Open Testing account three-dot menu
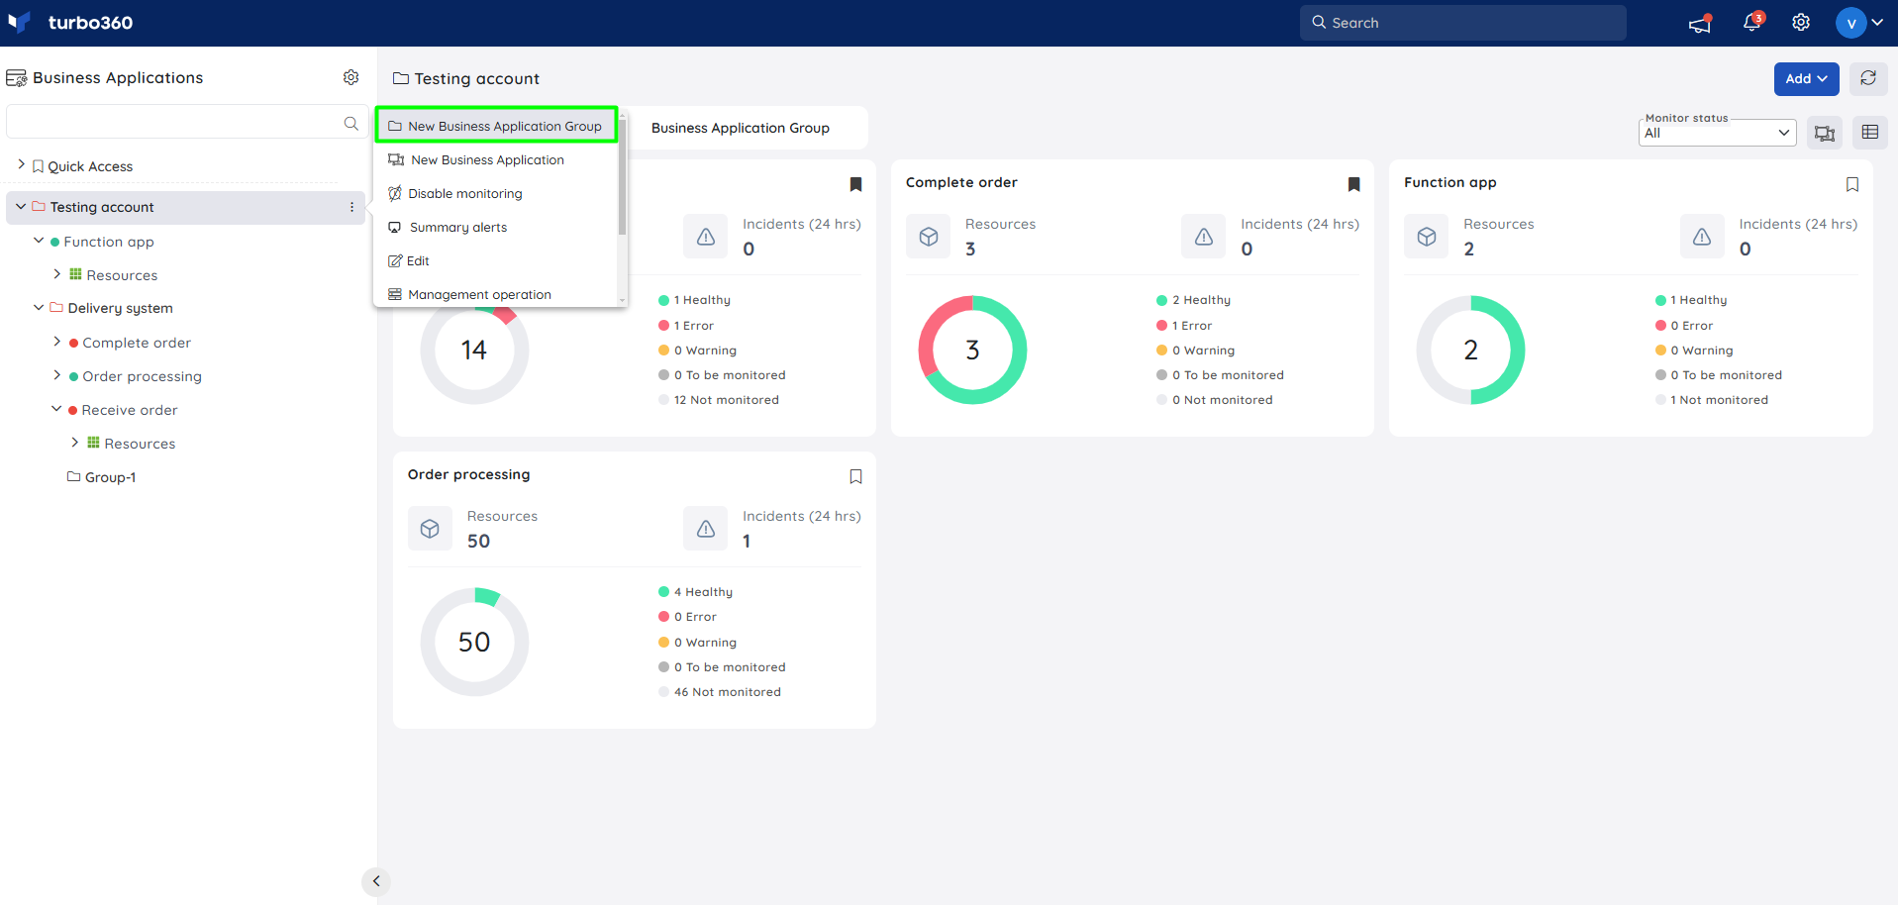Screen dimensions: 1898x905 coord(351,207)
